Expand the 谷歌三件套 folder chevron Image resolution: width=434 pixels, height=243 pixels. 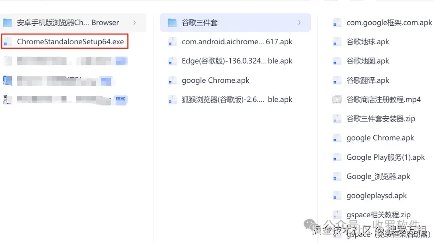coord(299,23)
